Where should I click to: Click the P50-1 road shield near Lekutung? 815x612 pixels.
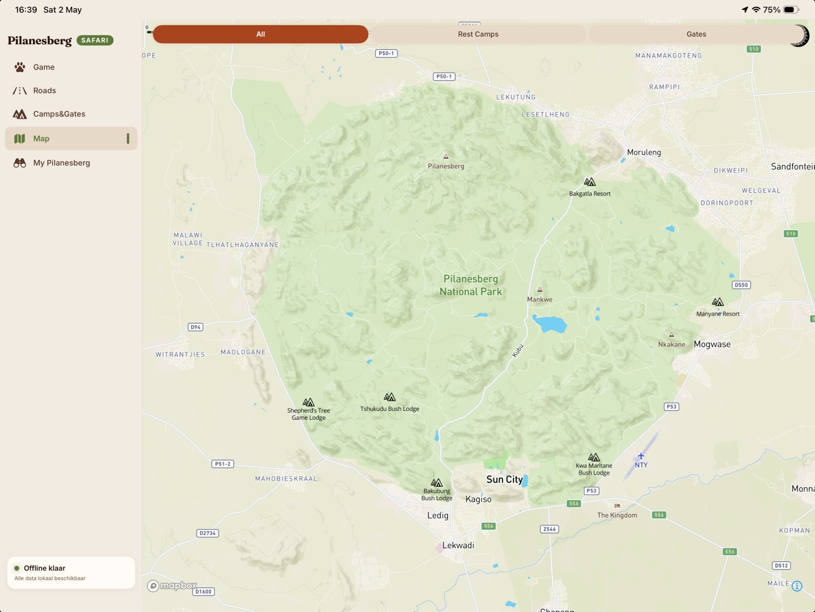click(x=444, y=76)
